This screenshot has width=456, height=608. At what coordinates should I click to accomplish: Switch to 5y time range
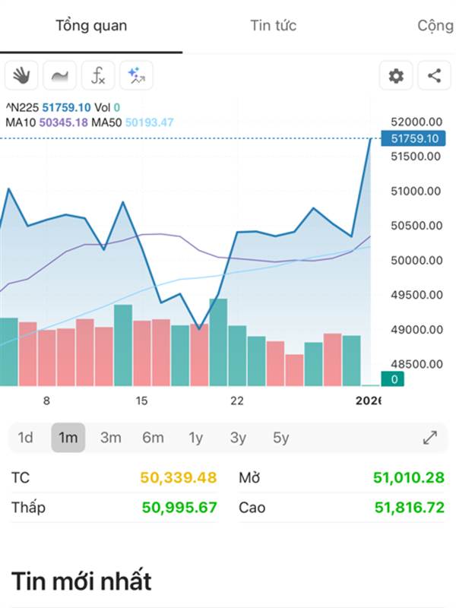pos(281,438)
